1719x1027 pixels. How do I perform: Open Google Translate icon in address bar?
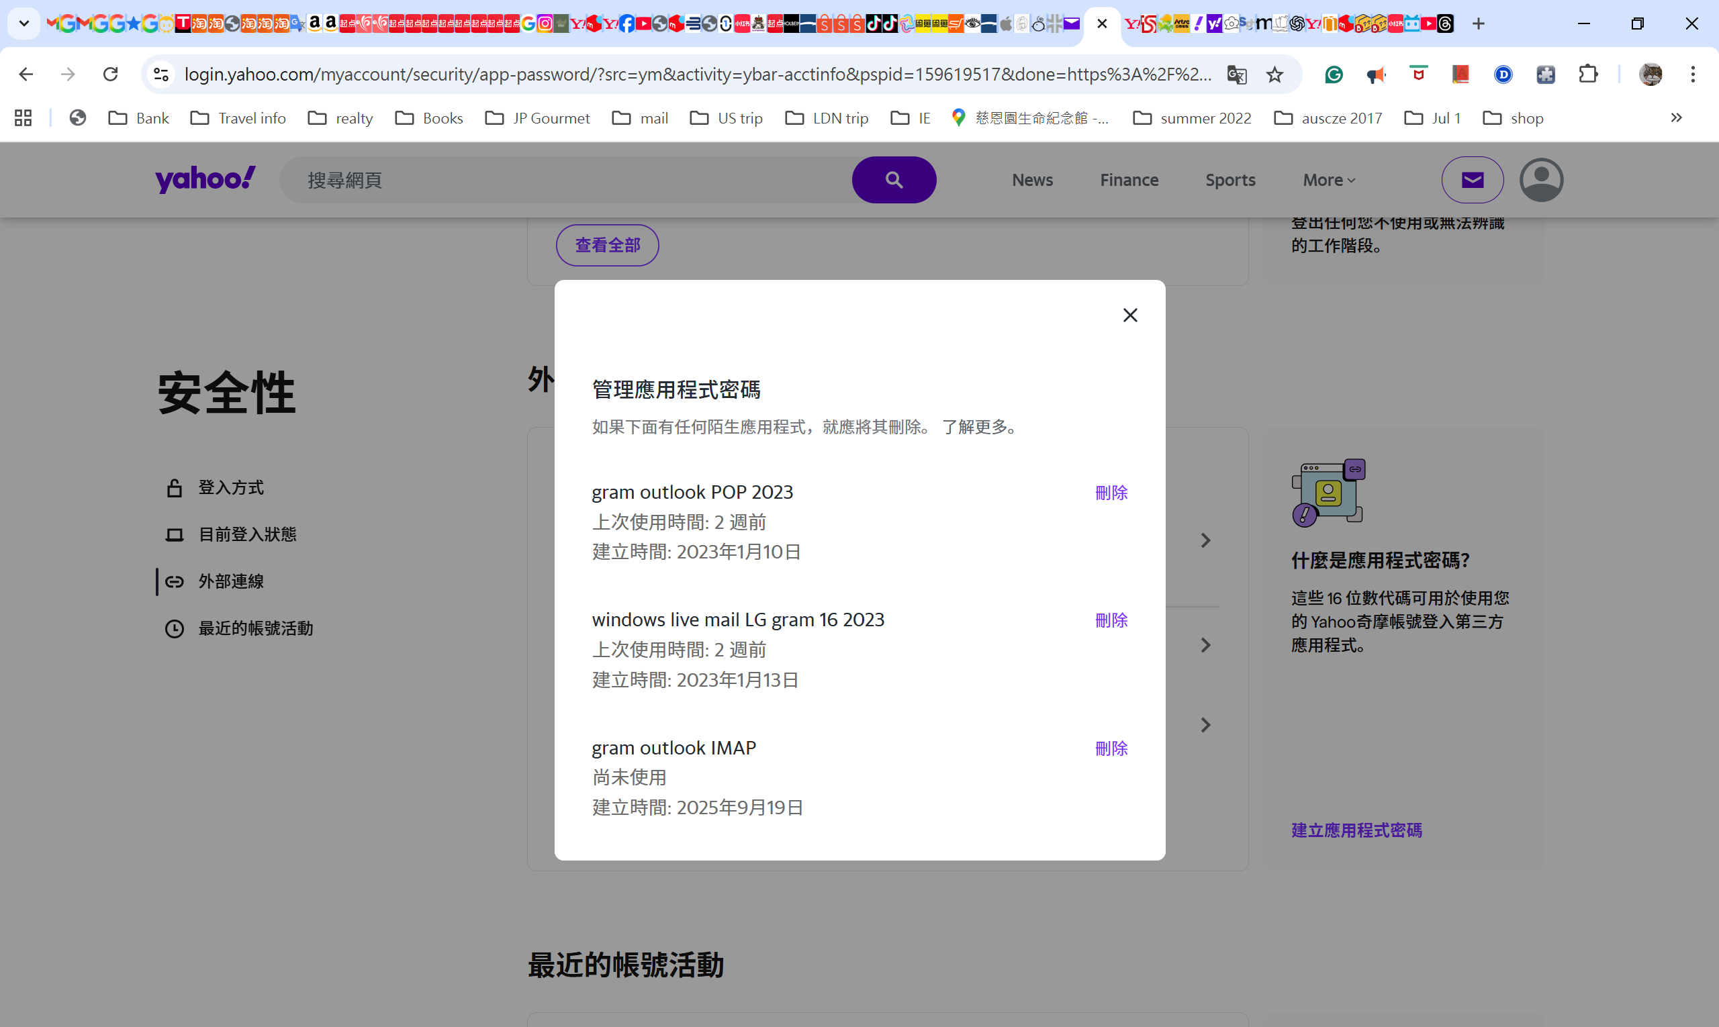1236,75
